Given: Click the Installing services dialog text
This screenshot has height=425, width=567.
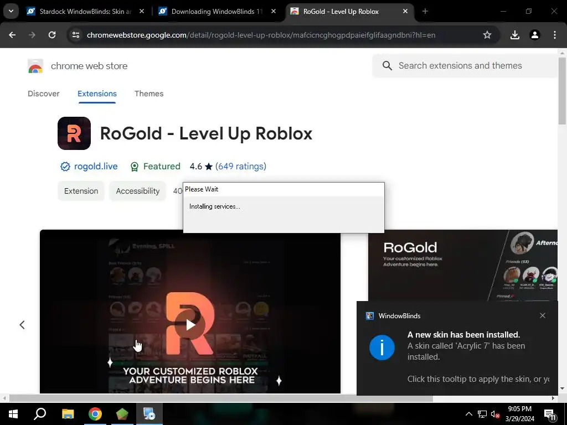Looking at the screenshot, I should point(214,206).
